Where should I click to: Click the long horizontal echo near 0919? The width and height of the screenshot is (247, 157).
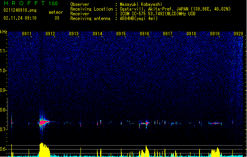coord(215,123)
